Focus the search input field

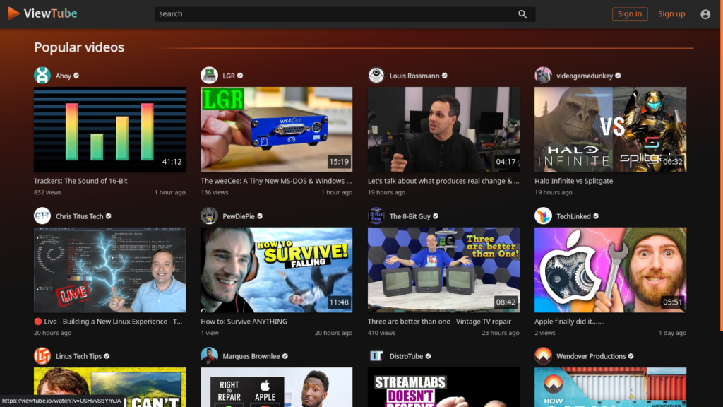click(332, 14)
